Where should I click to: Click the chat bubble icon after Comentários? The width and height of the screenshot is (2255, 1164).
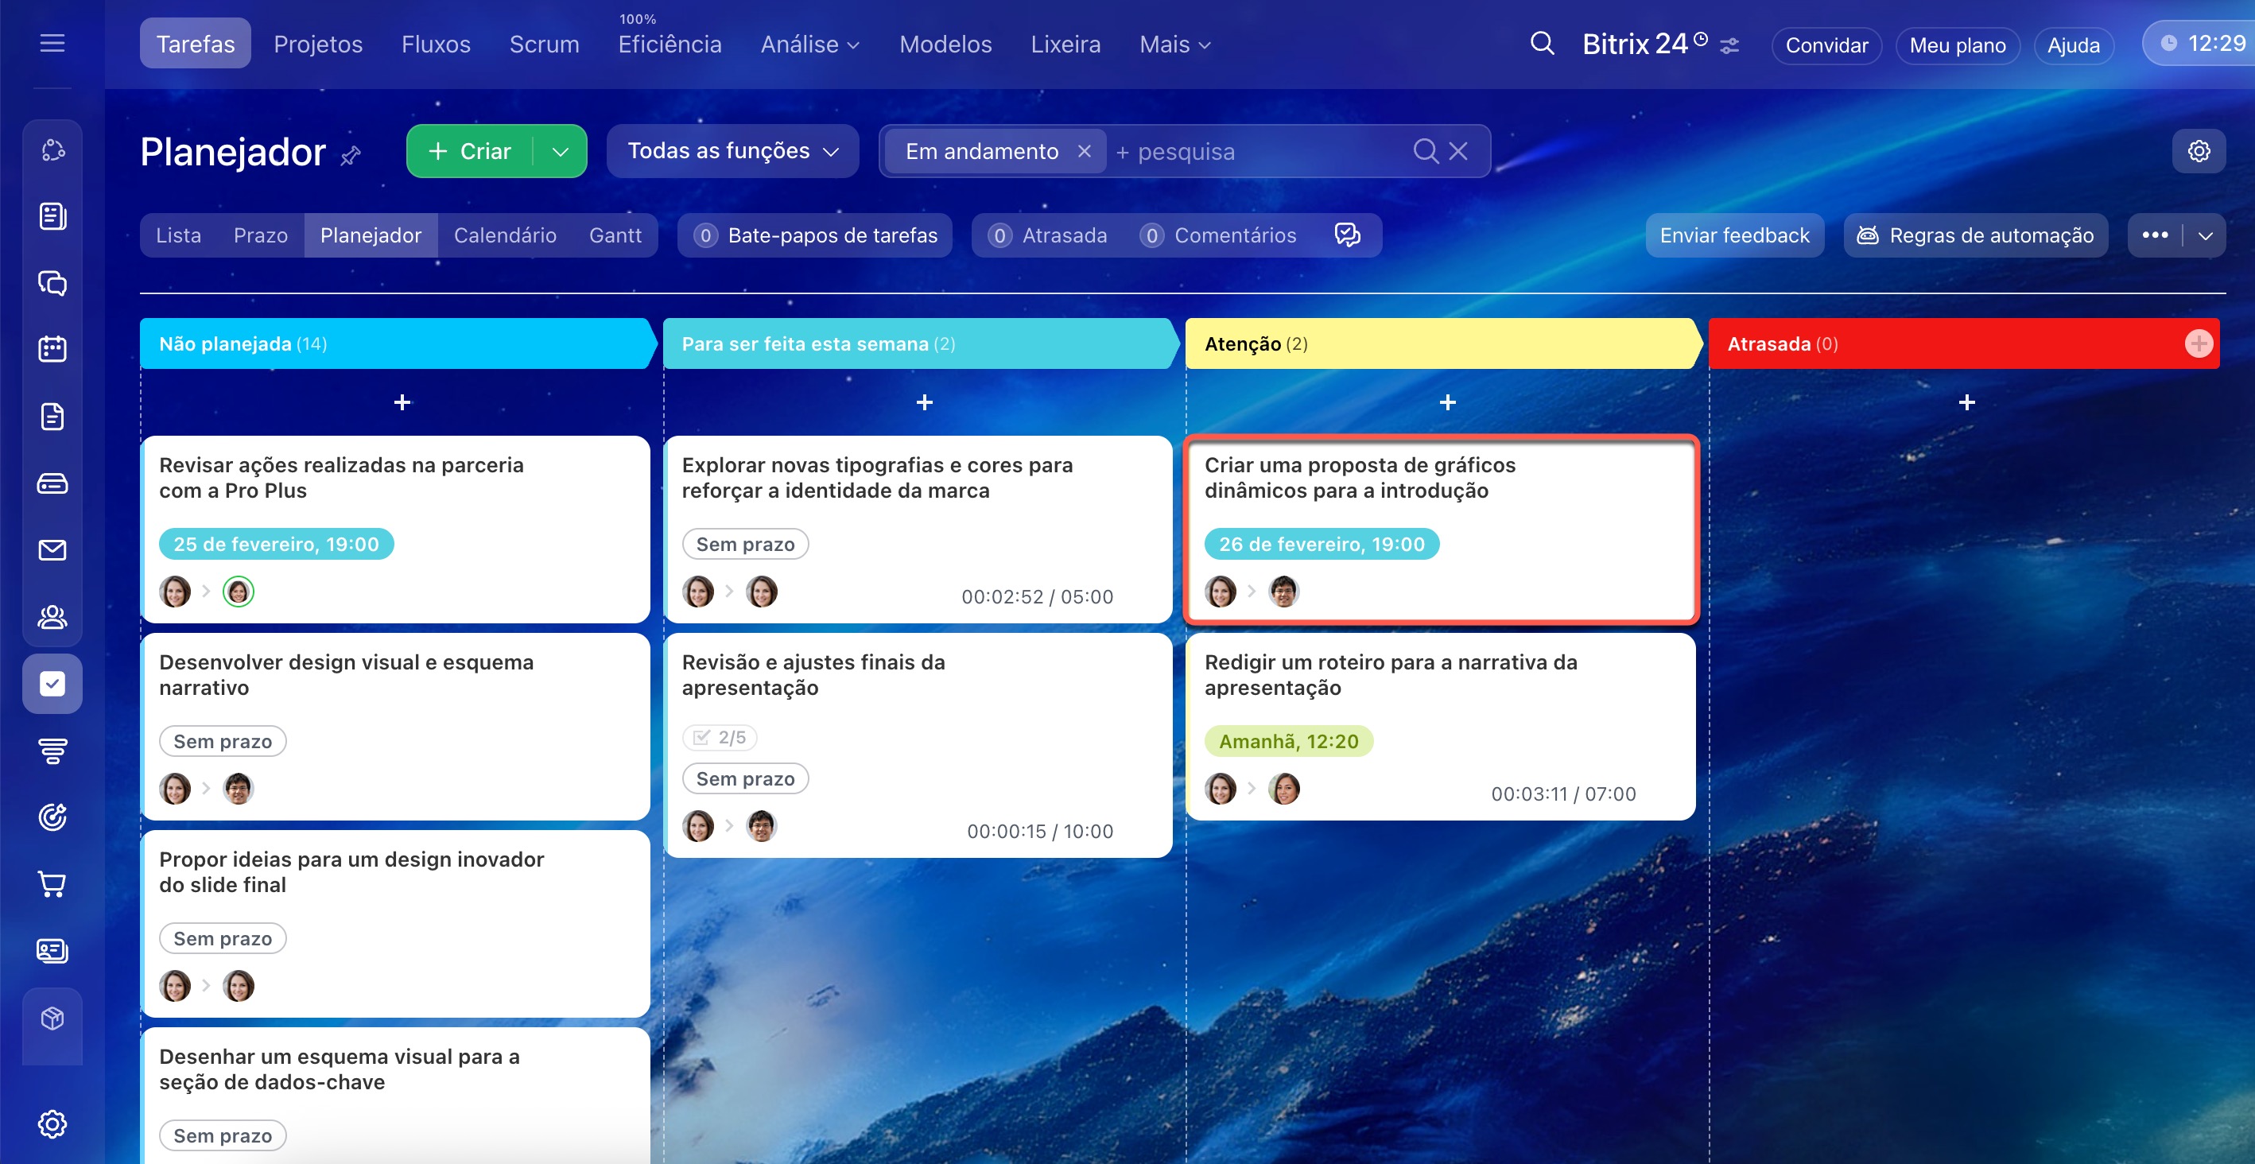click(1347, 235)
